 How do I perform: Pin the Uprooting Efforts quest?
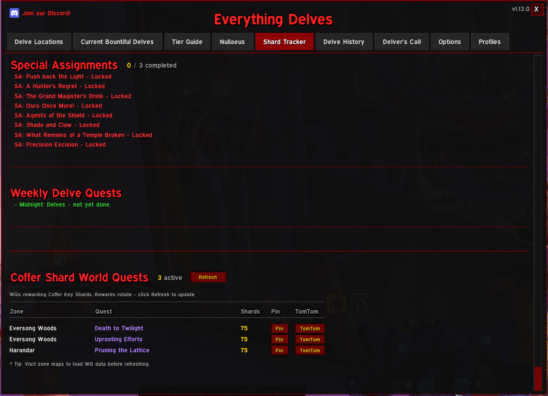click(279, 339)
